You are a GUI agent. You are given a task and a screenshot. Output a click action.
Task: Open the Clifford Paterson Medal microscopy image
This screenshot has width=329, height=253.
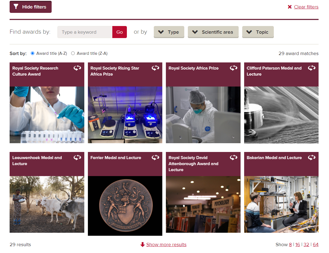click(x=281, y=115)
